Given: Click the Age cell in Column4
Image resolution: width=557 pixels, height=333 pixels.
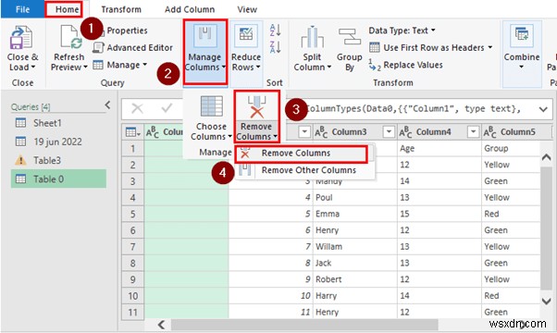Looking at the screenshot, I should 439,148.
